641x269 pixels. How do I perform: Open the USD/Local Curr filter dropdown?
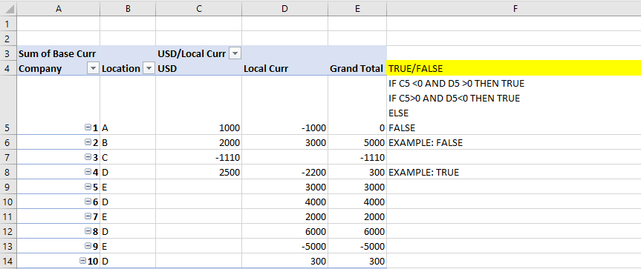[235, 53]
